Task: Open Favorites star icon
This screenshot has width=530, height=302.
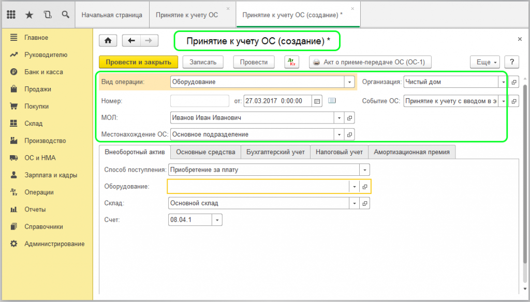Action: (x=30, y=15)
